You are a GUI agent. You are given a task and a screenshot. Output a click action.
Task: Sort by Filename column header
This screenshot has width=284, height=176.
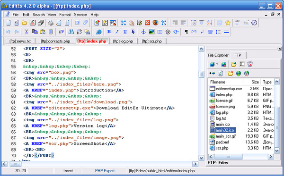click(225, 82)
